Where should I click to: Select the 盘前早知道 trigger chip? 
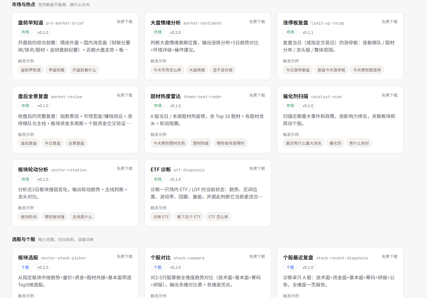(x=31, y=70)
